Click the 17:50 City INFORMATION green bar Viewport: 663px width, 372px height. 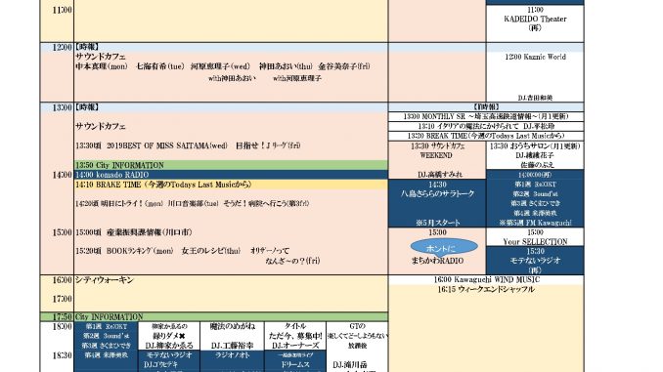214,317
